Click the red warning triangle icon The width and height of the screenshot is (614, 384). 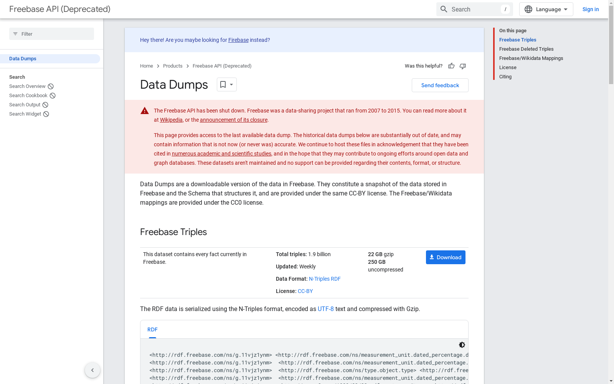tap(145, 111)
